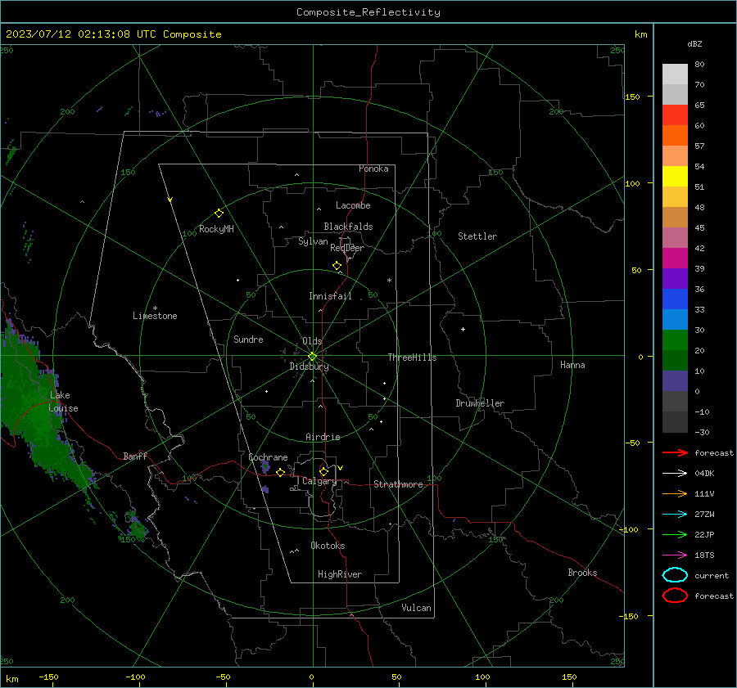Click the cyan current ellipse icon
737x688 pixels.
675,575
